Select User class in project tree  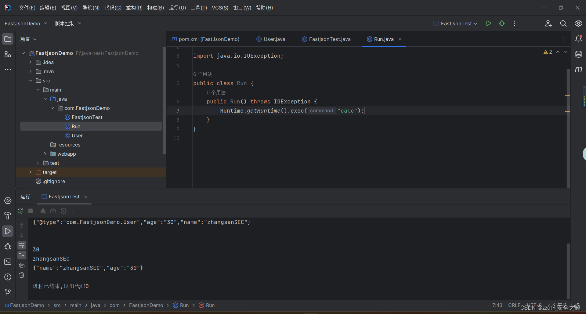(77, 135)
